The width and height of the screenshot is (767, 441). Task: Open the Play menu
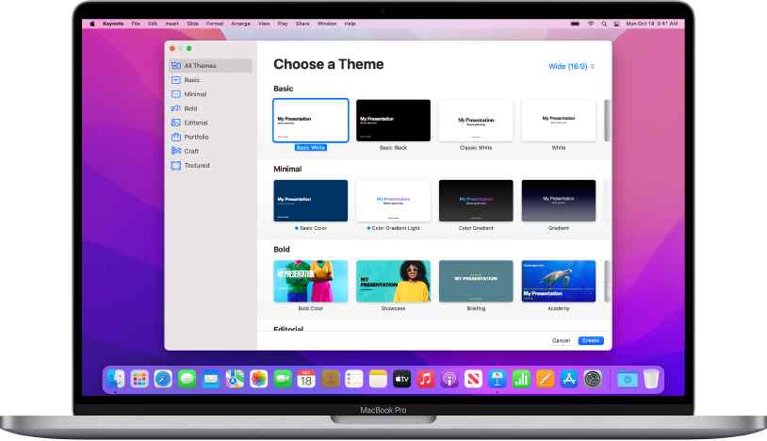click(x=283, y=24)
